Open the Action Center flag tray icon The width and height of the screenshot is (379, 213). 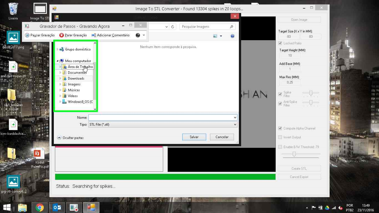(x=314, y=208)
